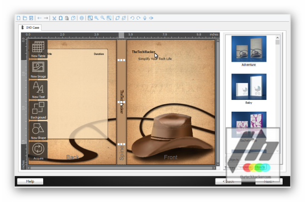This screenshot has width=305, height=202.
Task: Click the grayed-out clipboard icon
Action: (67, 18)
